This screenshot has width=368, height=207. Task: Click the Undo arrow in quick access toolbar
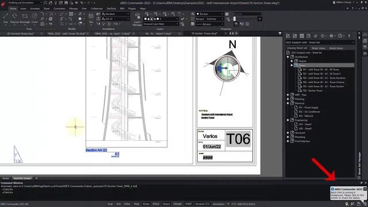click(82, 3)
